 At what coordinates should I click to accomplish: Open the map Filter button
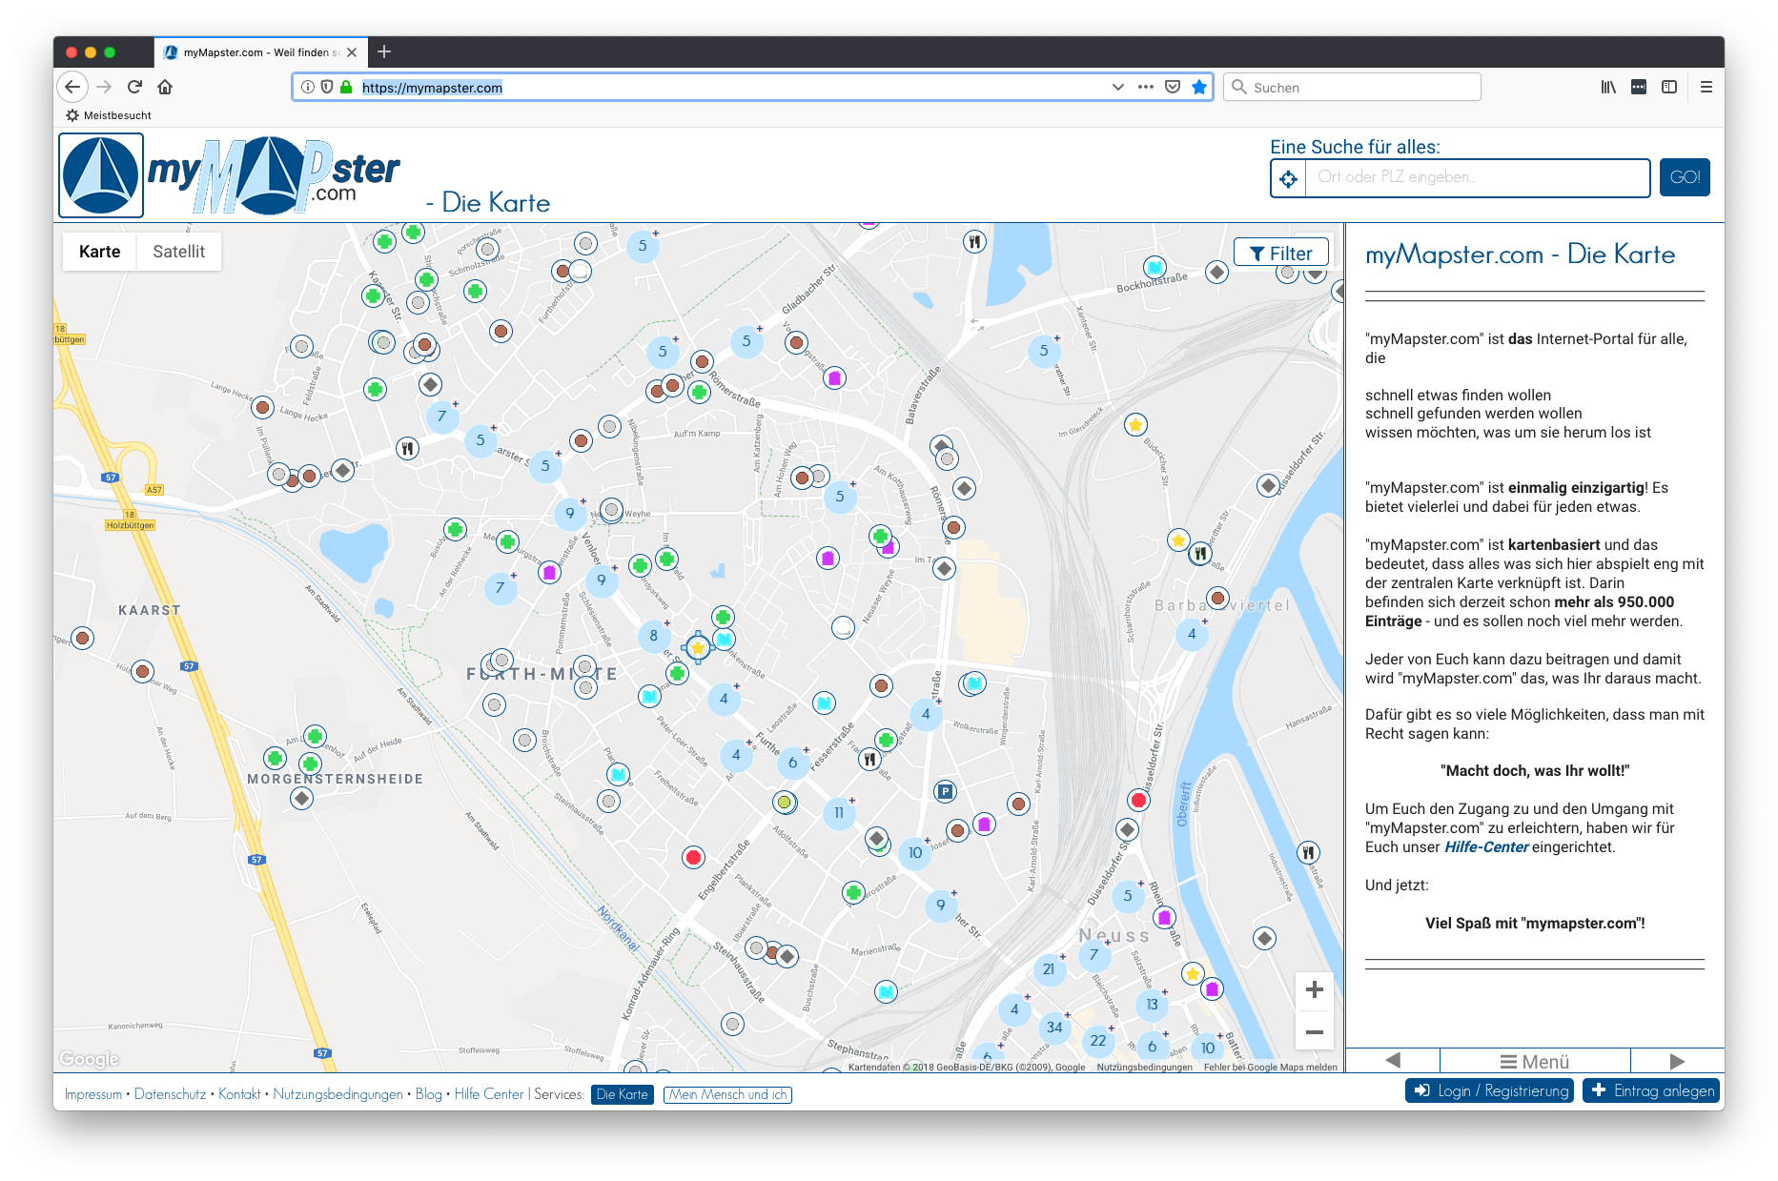[x=1281, y=253]
